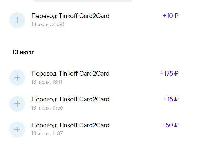Tap the plus icon next to the 11:37 transfer
The image size is (218, 141).
coord(17,129)
